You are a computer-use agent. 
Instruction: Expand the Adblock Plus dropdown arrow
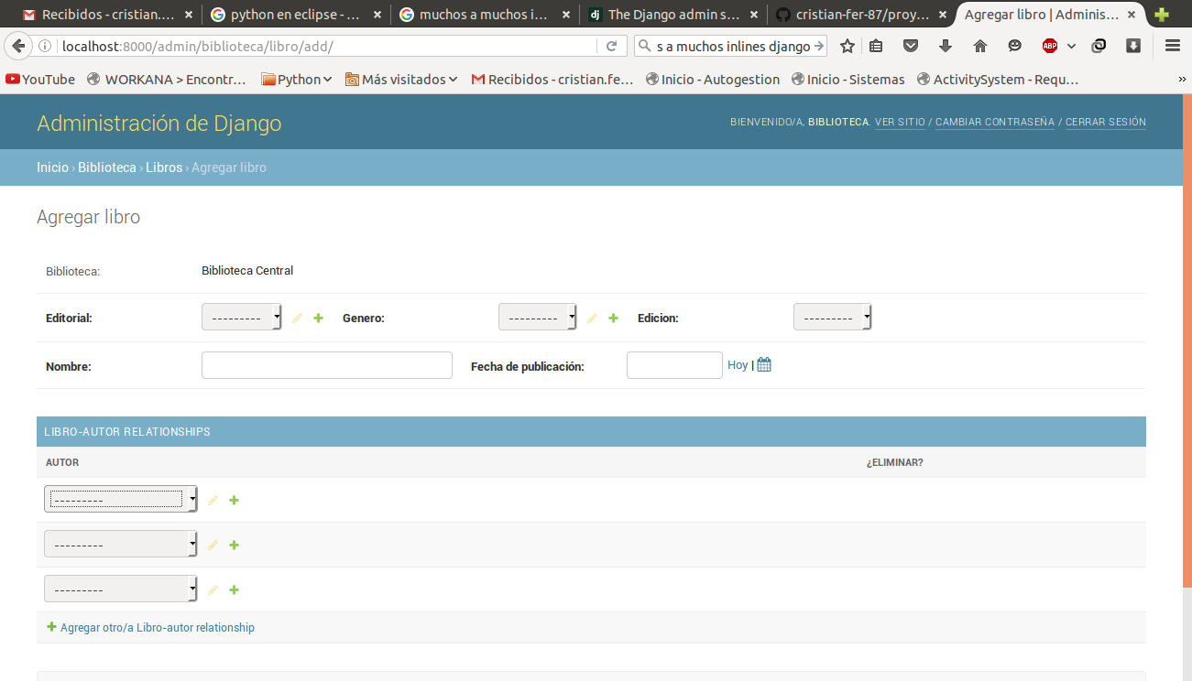1071,46
